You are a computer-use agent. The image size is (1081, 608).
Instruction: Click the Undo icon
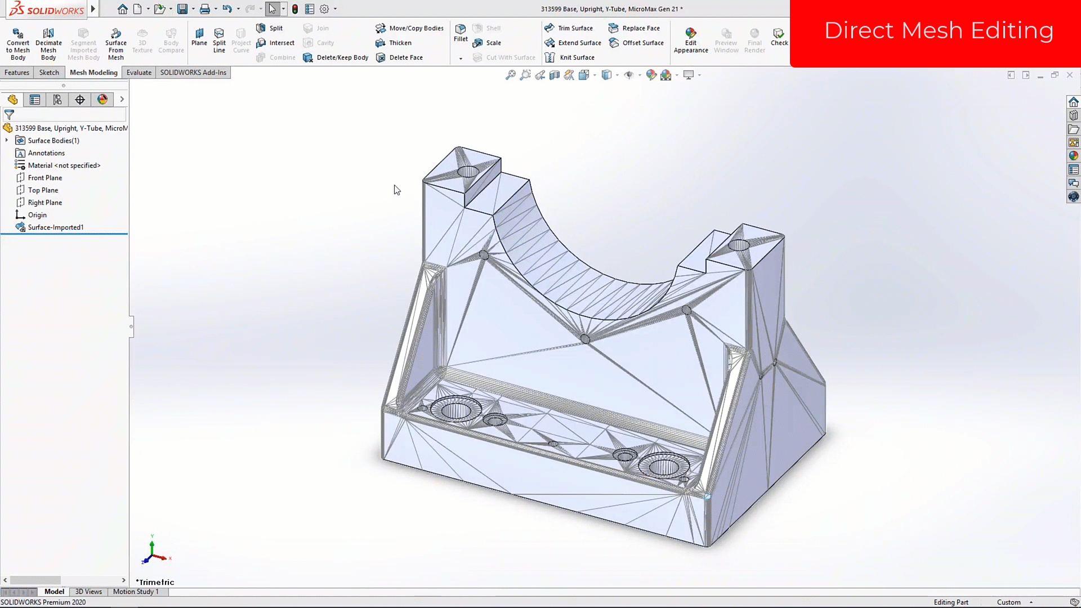click(227, 9)
